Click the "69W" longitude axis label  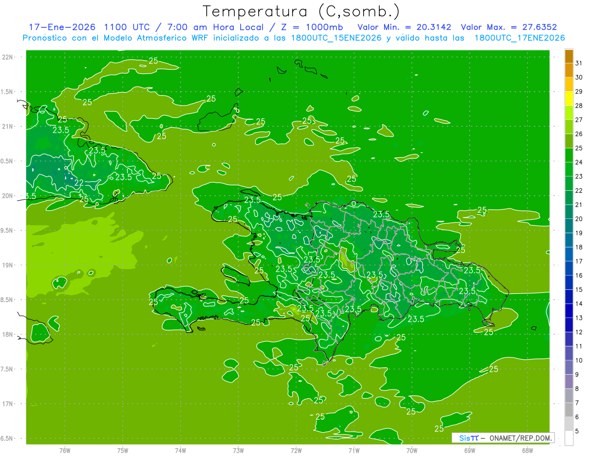coord(470,451)
